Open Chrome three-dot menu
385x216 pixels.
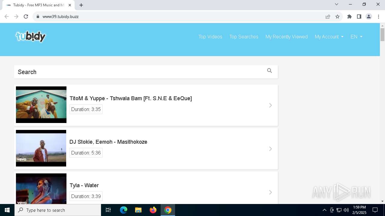(x=378, y=16)
